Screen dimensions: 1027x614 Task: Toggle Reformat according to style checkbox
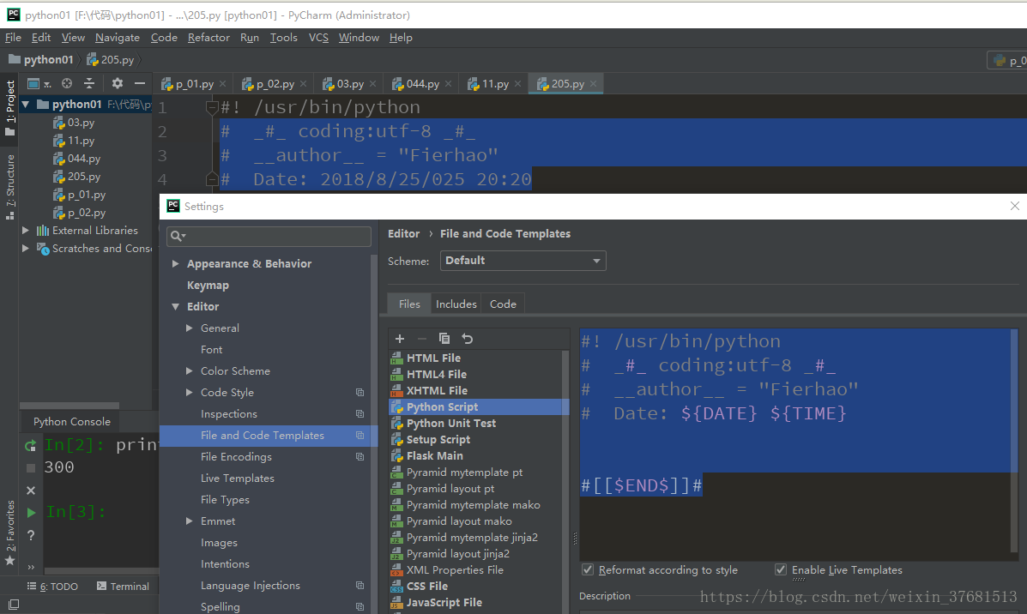588,569
